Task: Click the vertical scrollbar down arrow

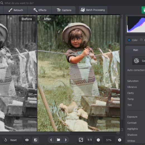Action: [122, 130]
